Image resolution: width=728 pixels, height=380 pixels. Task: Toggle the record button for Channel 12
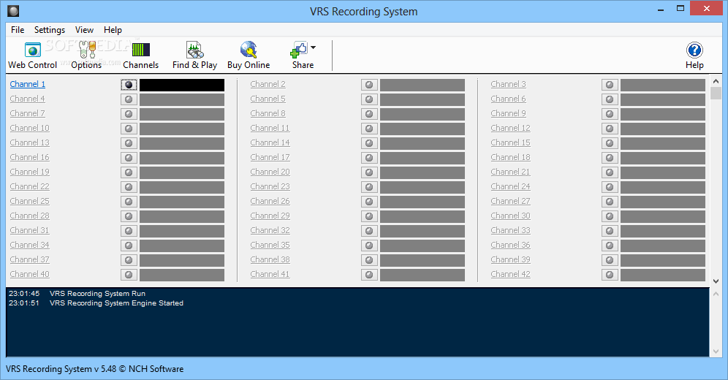click(x=610, y=129)
